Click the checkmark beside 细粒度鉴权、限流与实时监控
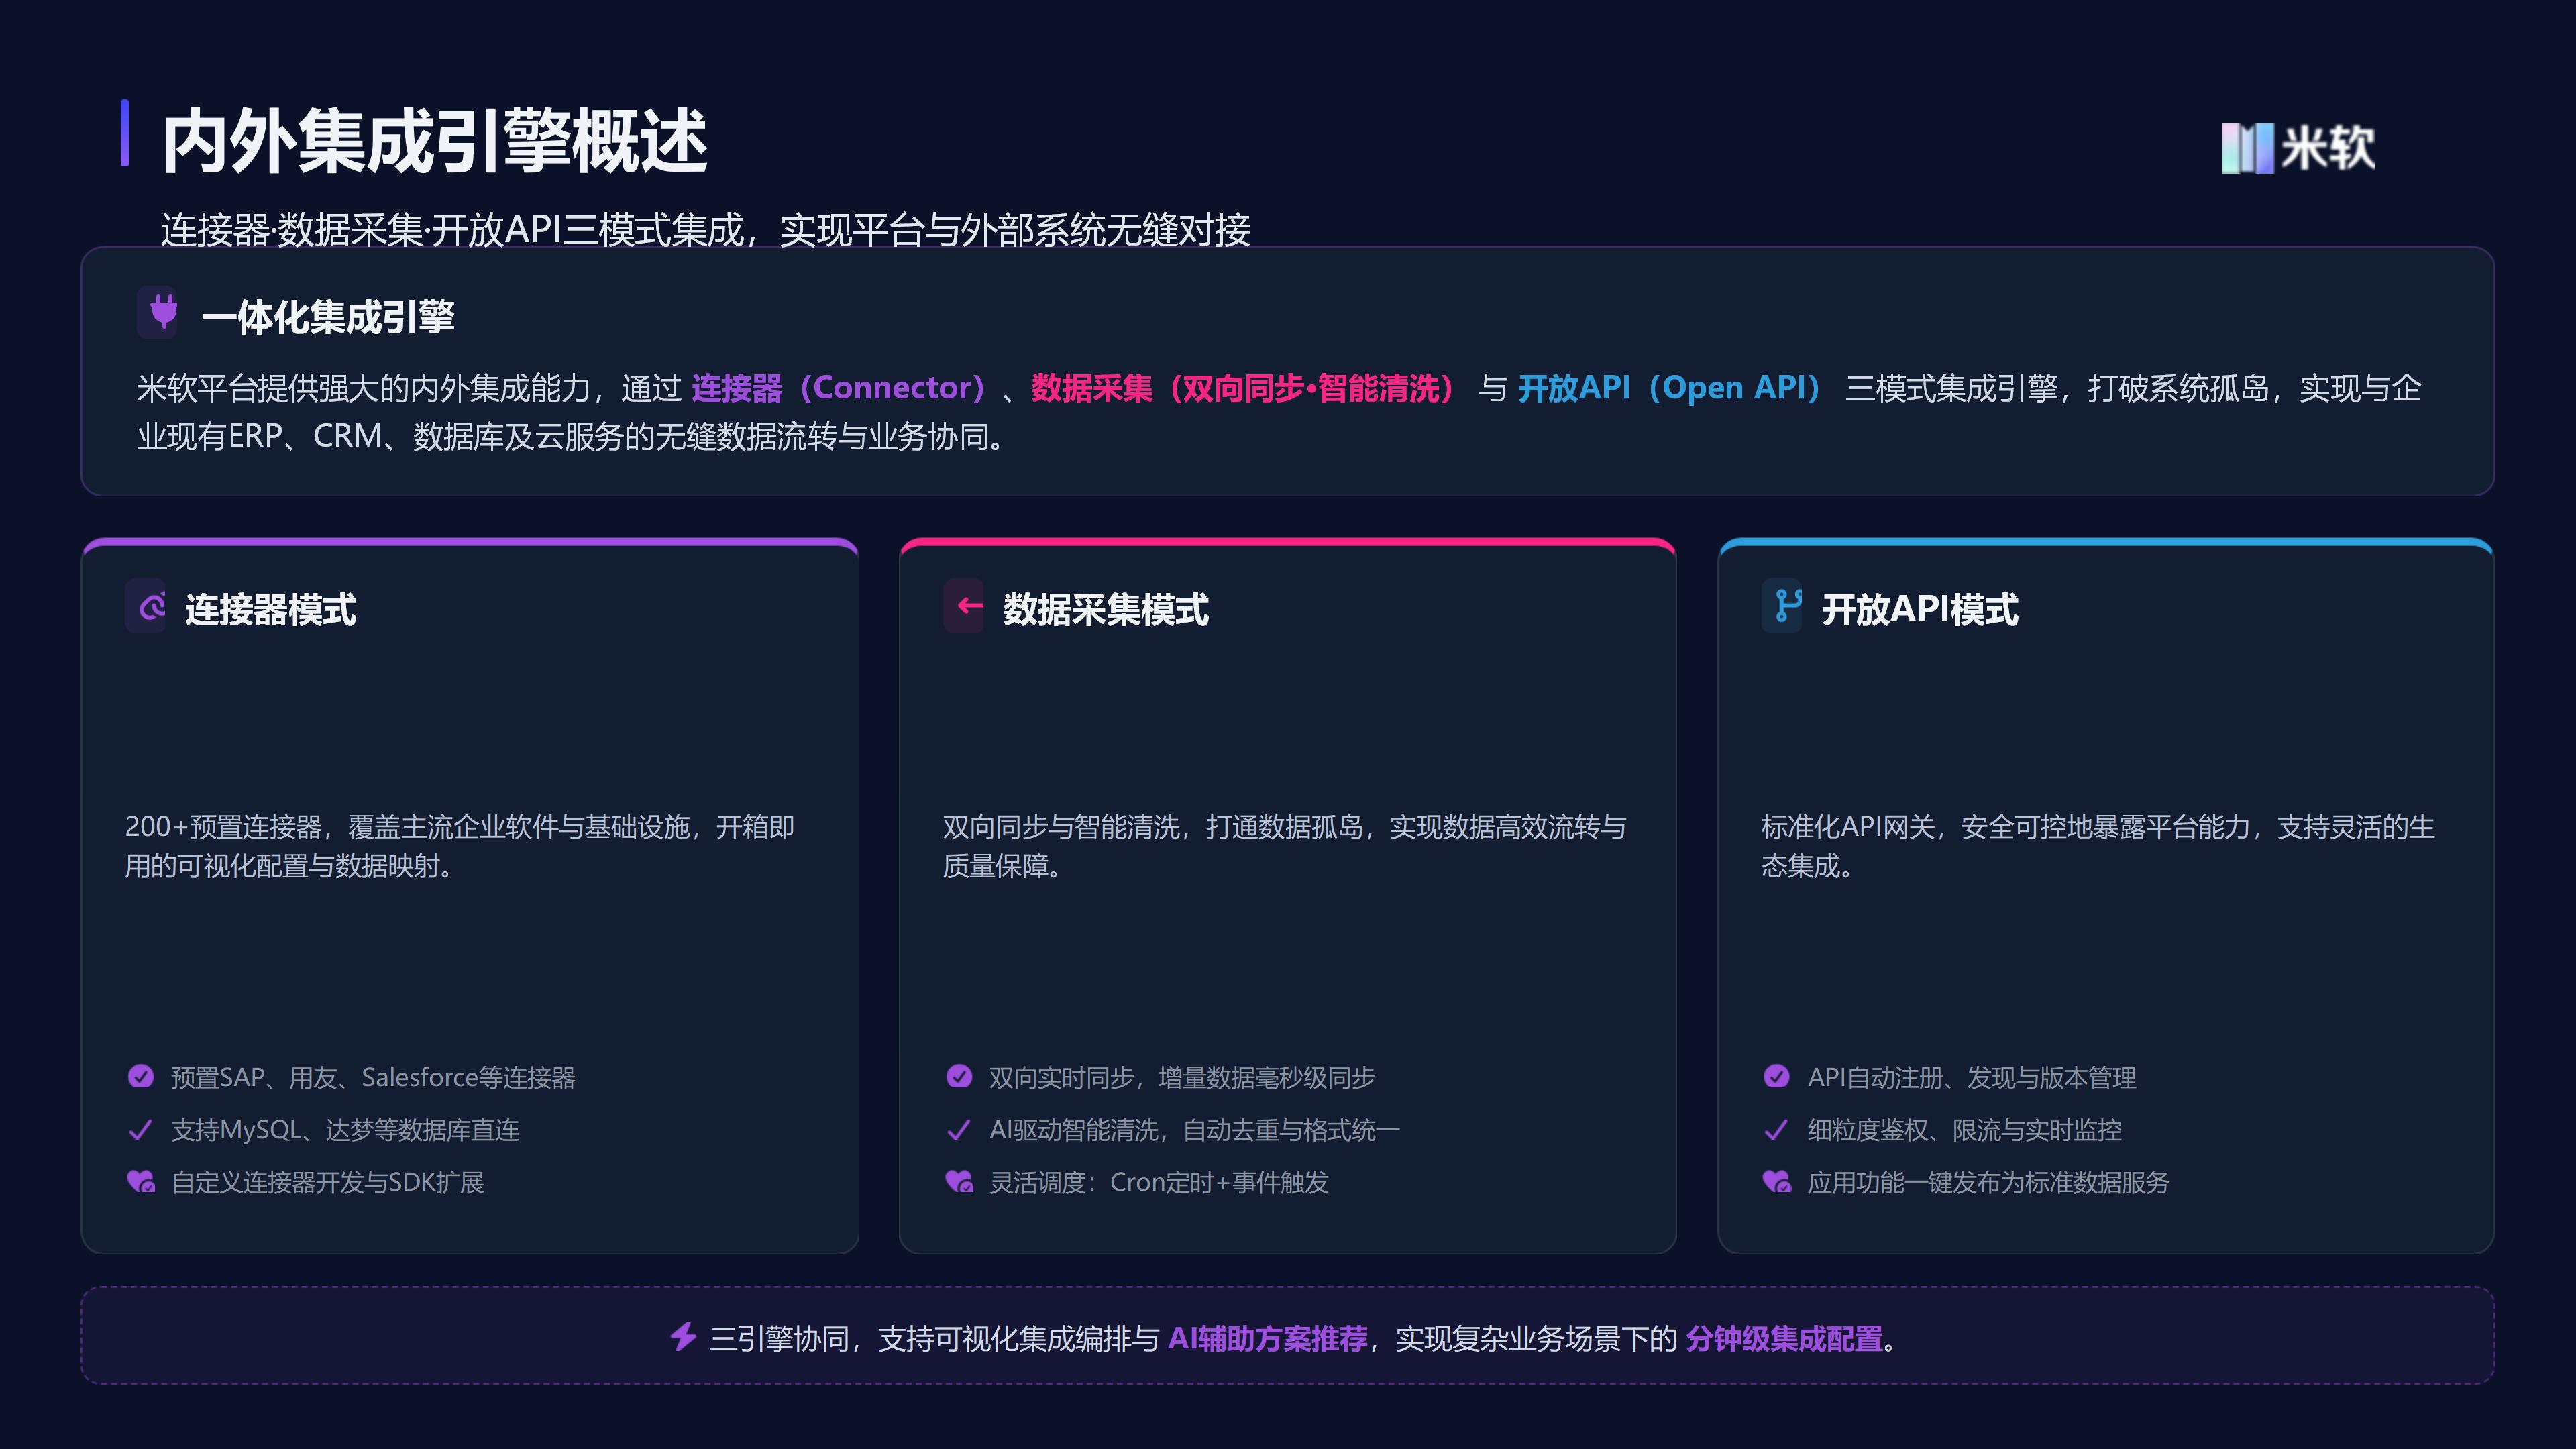The image size is (2576, 1449). pos(1777,1129)
